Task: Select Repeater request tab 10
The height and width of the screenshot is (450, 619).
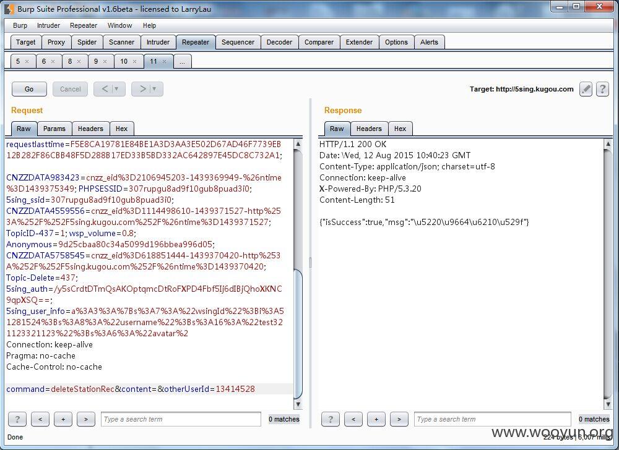Action: tap(124, 61)
